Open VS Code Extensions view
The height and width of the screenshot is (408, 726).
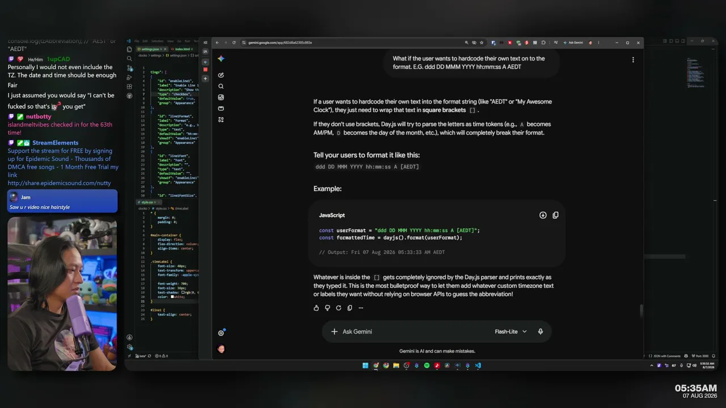coord(129,87)
